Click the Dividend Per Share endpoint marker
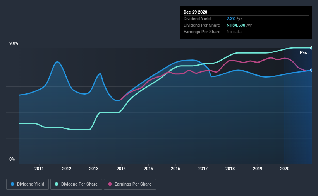The height and width of the screenshot is (196, 318). tap(311, 48)
